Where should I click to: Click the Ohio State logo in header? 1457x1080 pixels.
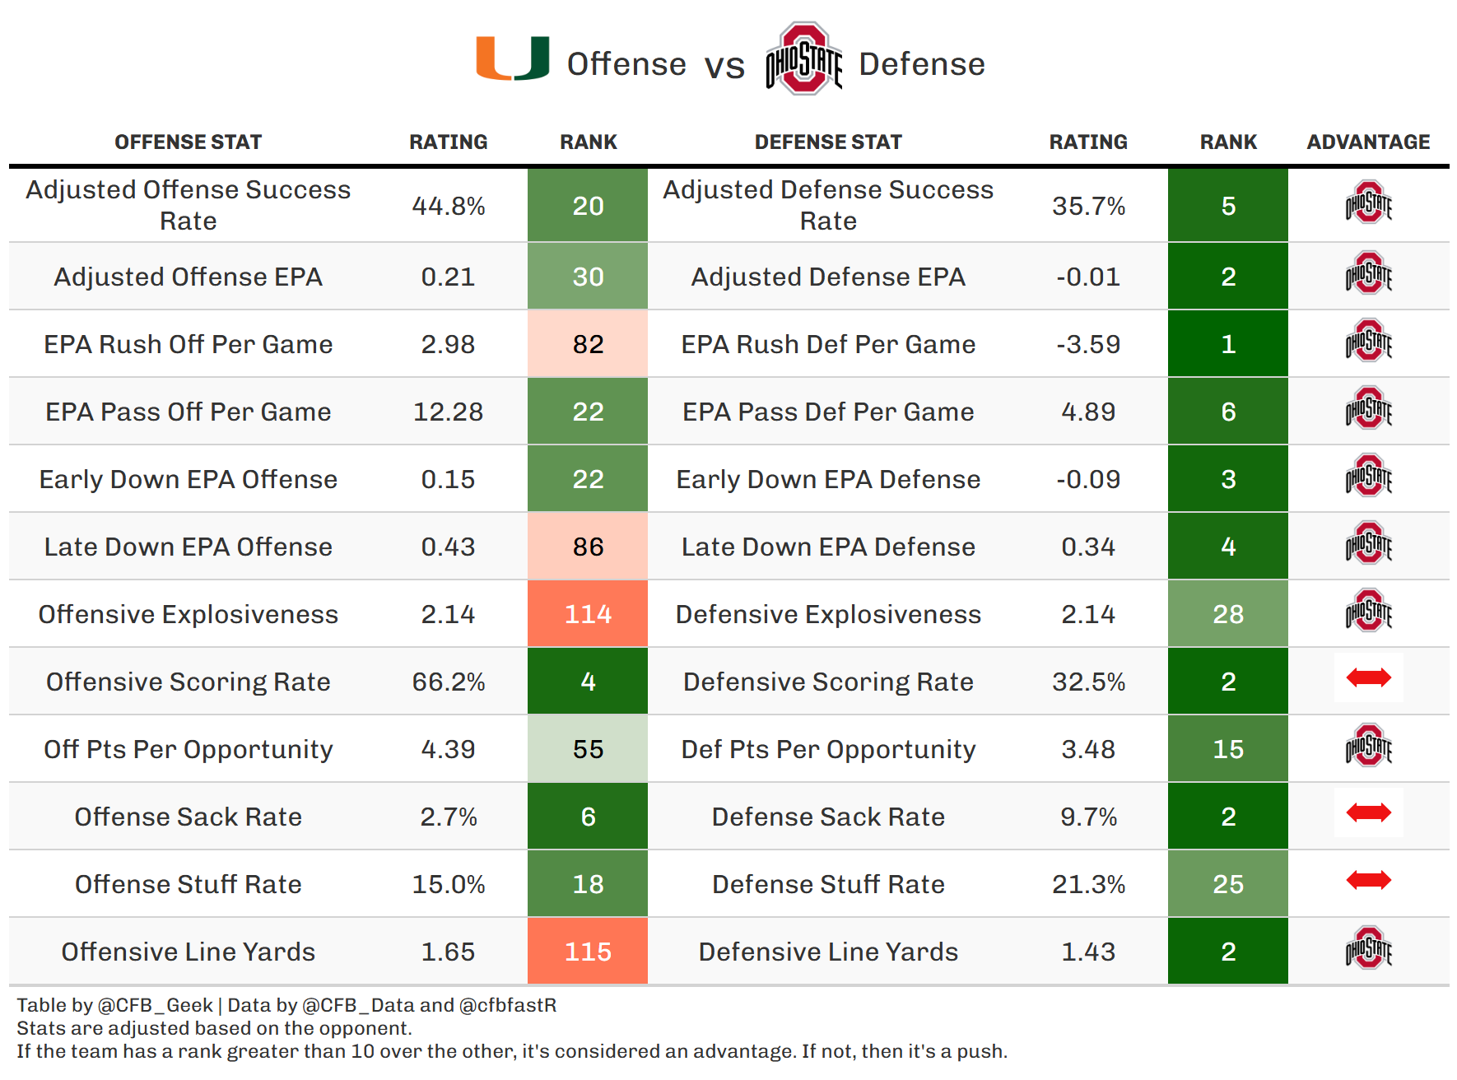coord(803,59)
